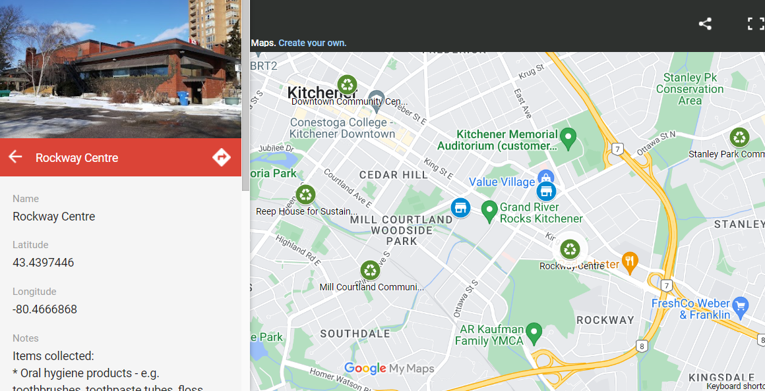Click the Kitchener Memorial Auditorium label
The width and height of the screenshot is (765, 391).
click(x=497, y=140)
